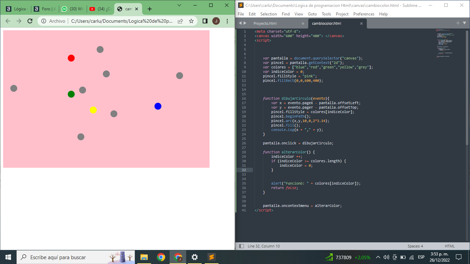Viewport: 470px width, 264px height.
Task: Open the HTML syntax selector in status bar
Action: (450, 246)
